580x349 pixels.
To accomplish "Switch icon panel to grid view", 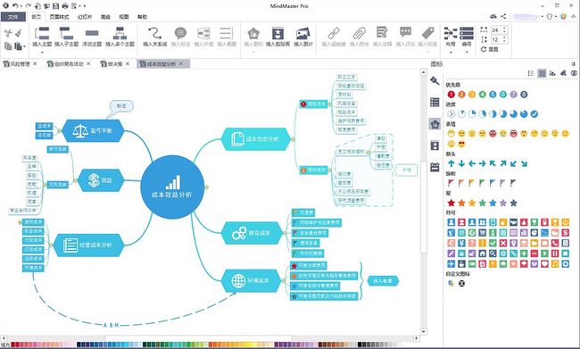I will (542, 73).
